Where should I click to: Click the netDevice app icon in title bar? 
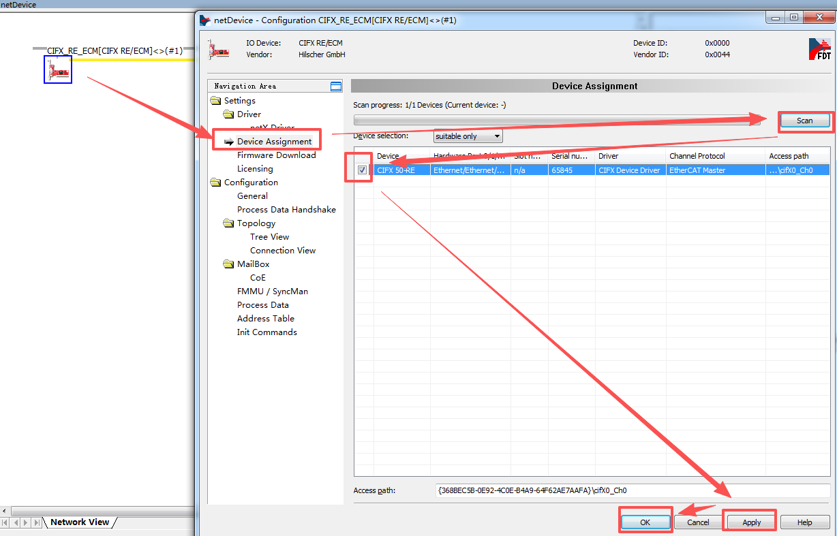pyautogui.click(x=204, y=20)
